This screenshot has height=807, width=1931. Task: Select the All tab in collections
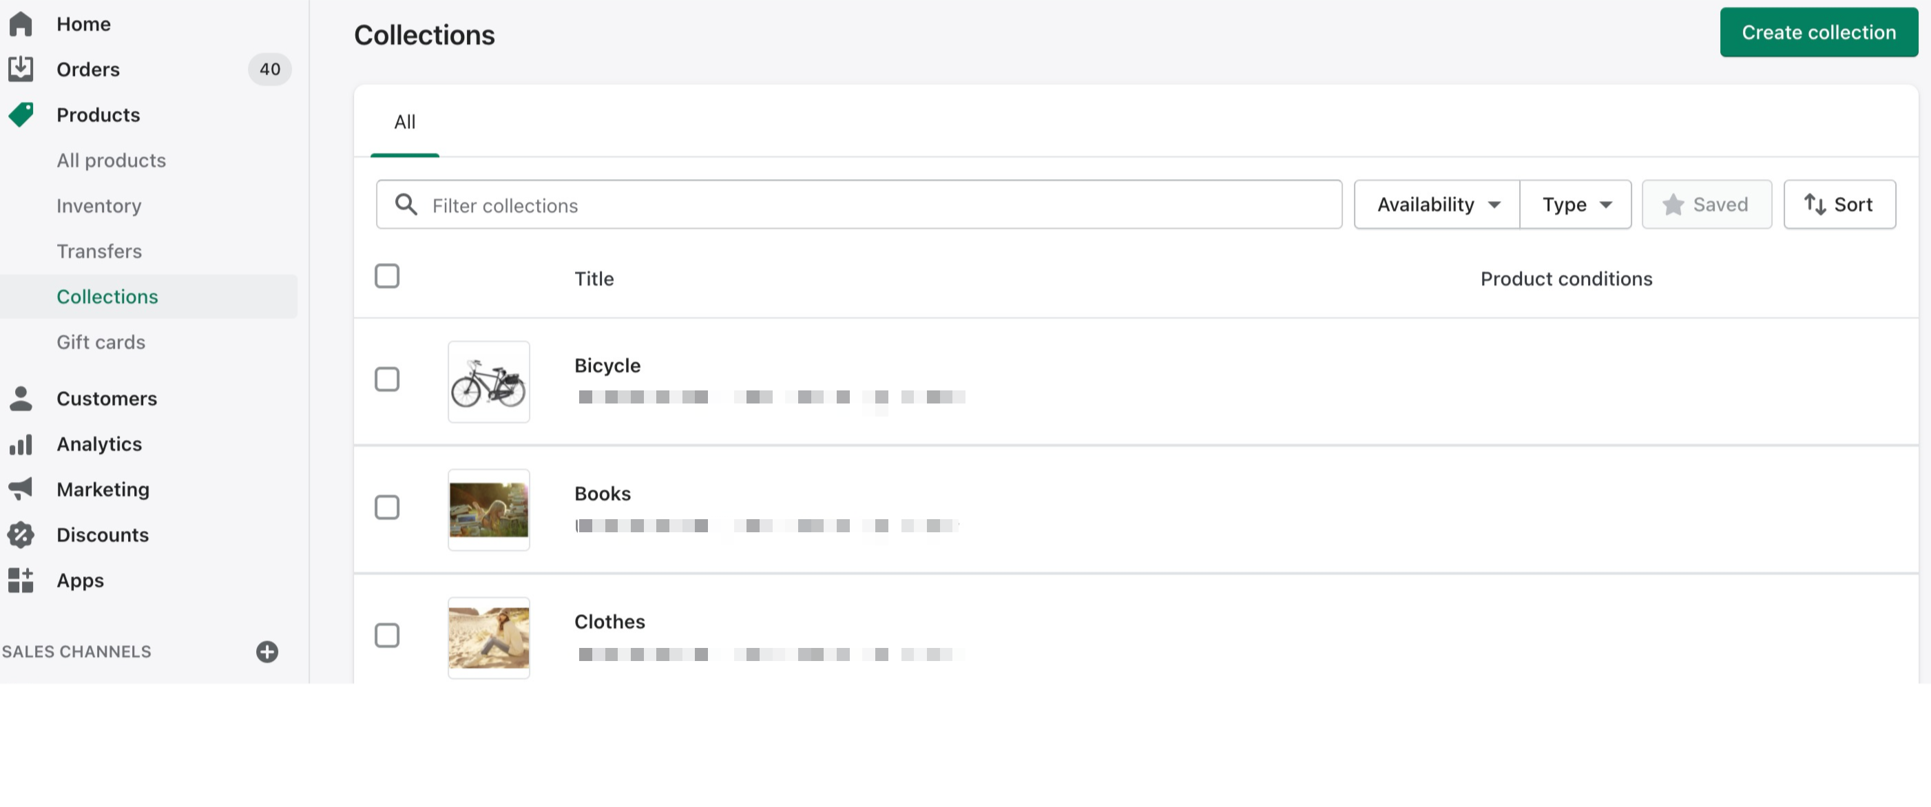(404, 120)
